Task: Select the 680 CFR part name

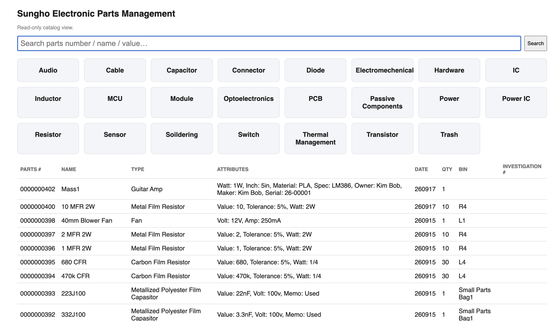Action: (x=74, y=262)
